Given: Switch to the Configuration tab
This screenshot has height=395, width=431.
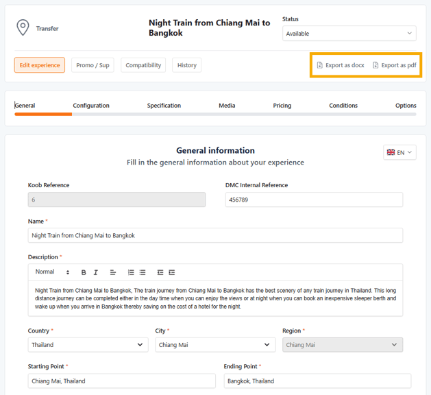Looking at the screenshot, I should 91,106.
